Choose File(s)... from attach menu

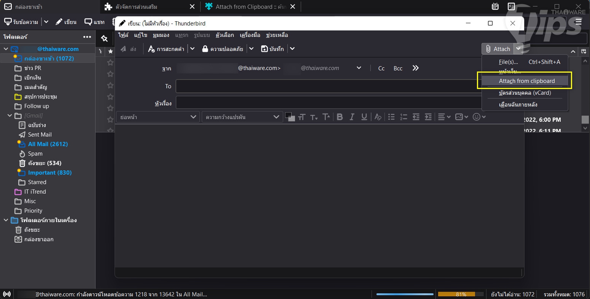(x=525, y=62)
